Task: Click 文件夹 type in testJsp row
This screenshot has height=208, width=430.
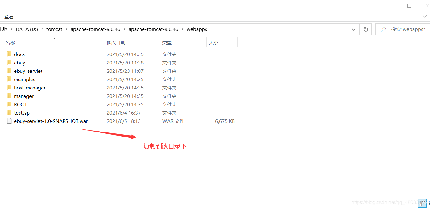Action: (169, 113)
